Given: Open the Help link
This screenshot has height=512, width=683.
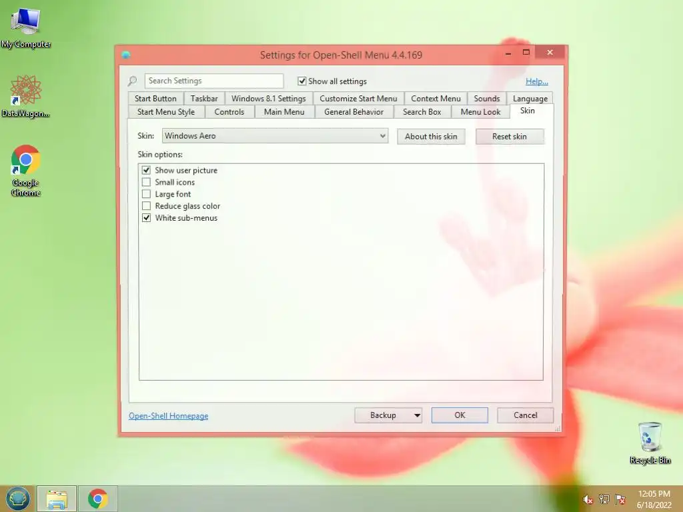Looking at the screenshot, I should click(x=537, y=81).
